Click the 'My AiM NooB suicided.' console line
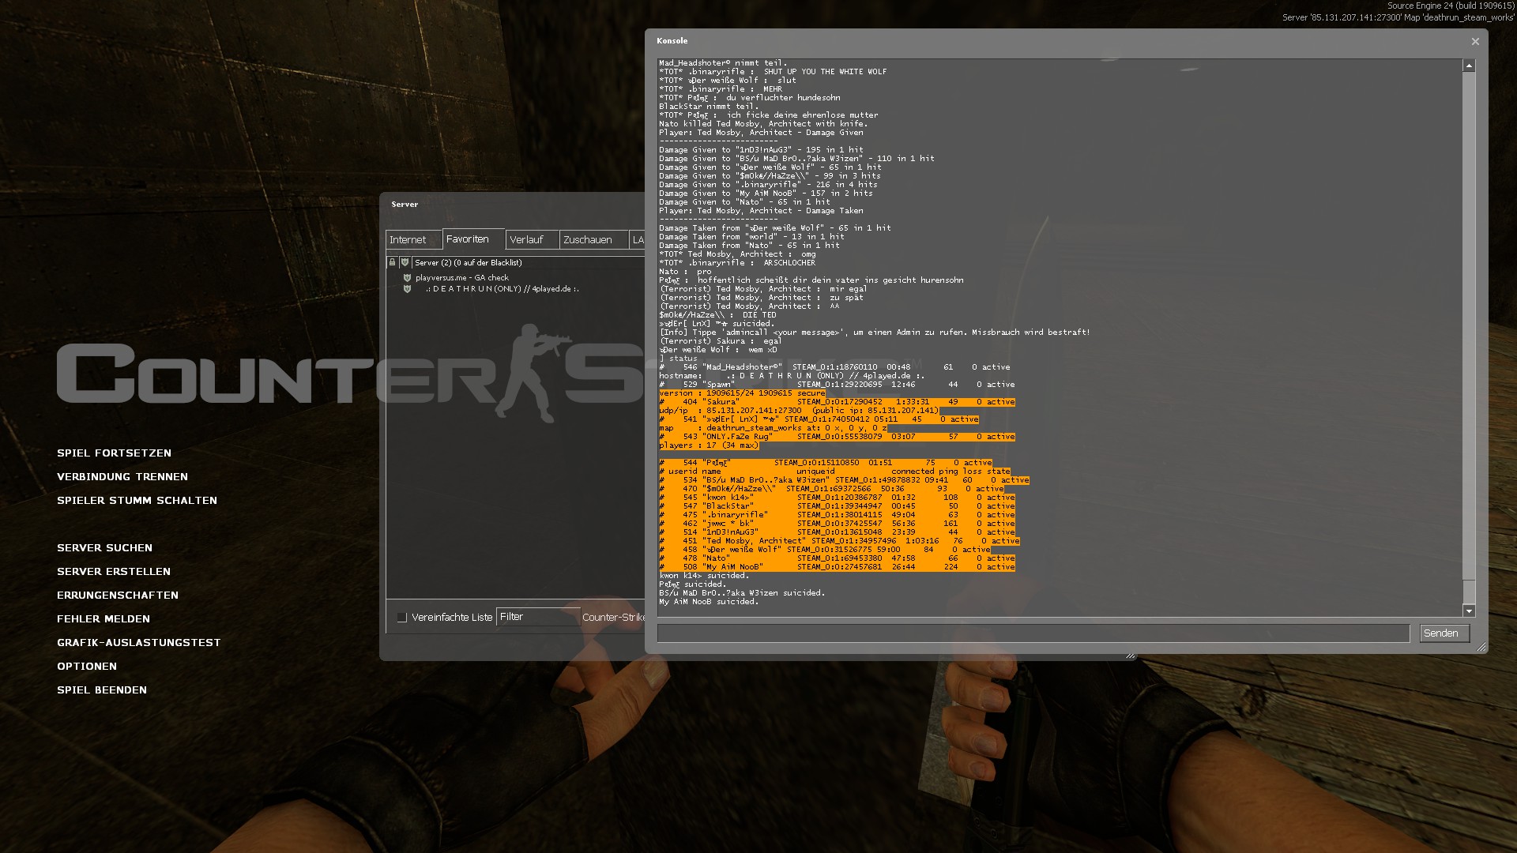This screenshot has width=1517, height=853. [x=709, y=602]
